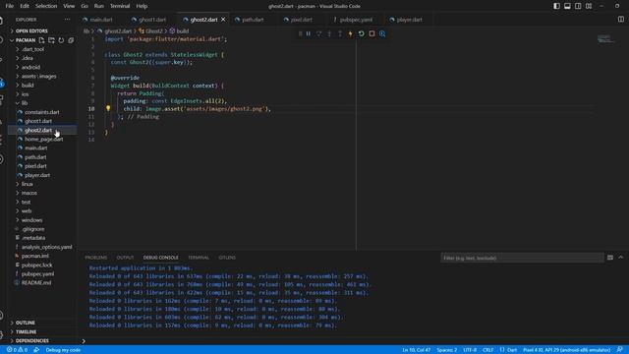The width and height of the screenshot is (629, 354).
Task: Open the Run menu
Action: [x=98, y=6]
